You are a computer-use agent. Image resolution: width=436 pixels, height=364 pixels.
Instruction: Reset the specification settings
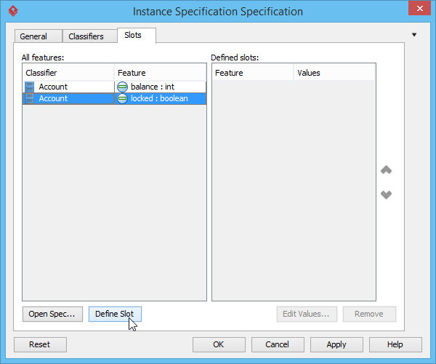[40, 344]
